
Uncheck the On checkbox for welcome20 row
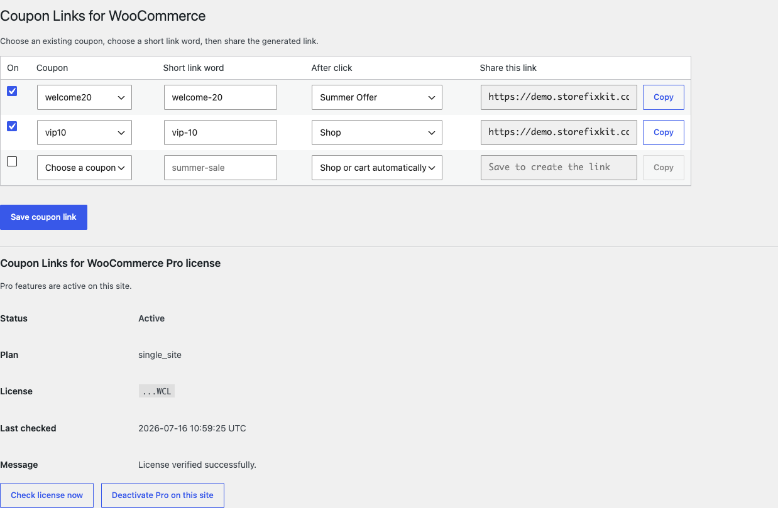pos(12,91)
